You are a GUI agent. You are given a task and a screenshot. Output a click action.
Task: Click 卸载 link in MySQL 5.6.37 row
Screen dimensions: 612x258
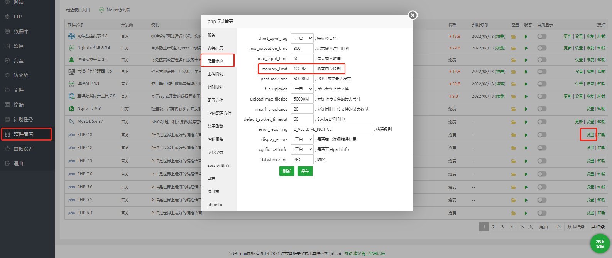pyautogui.click(x=601, y=122)
